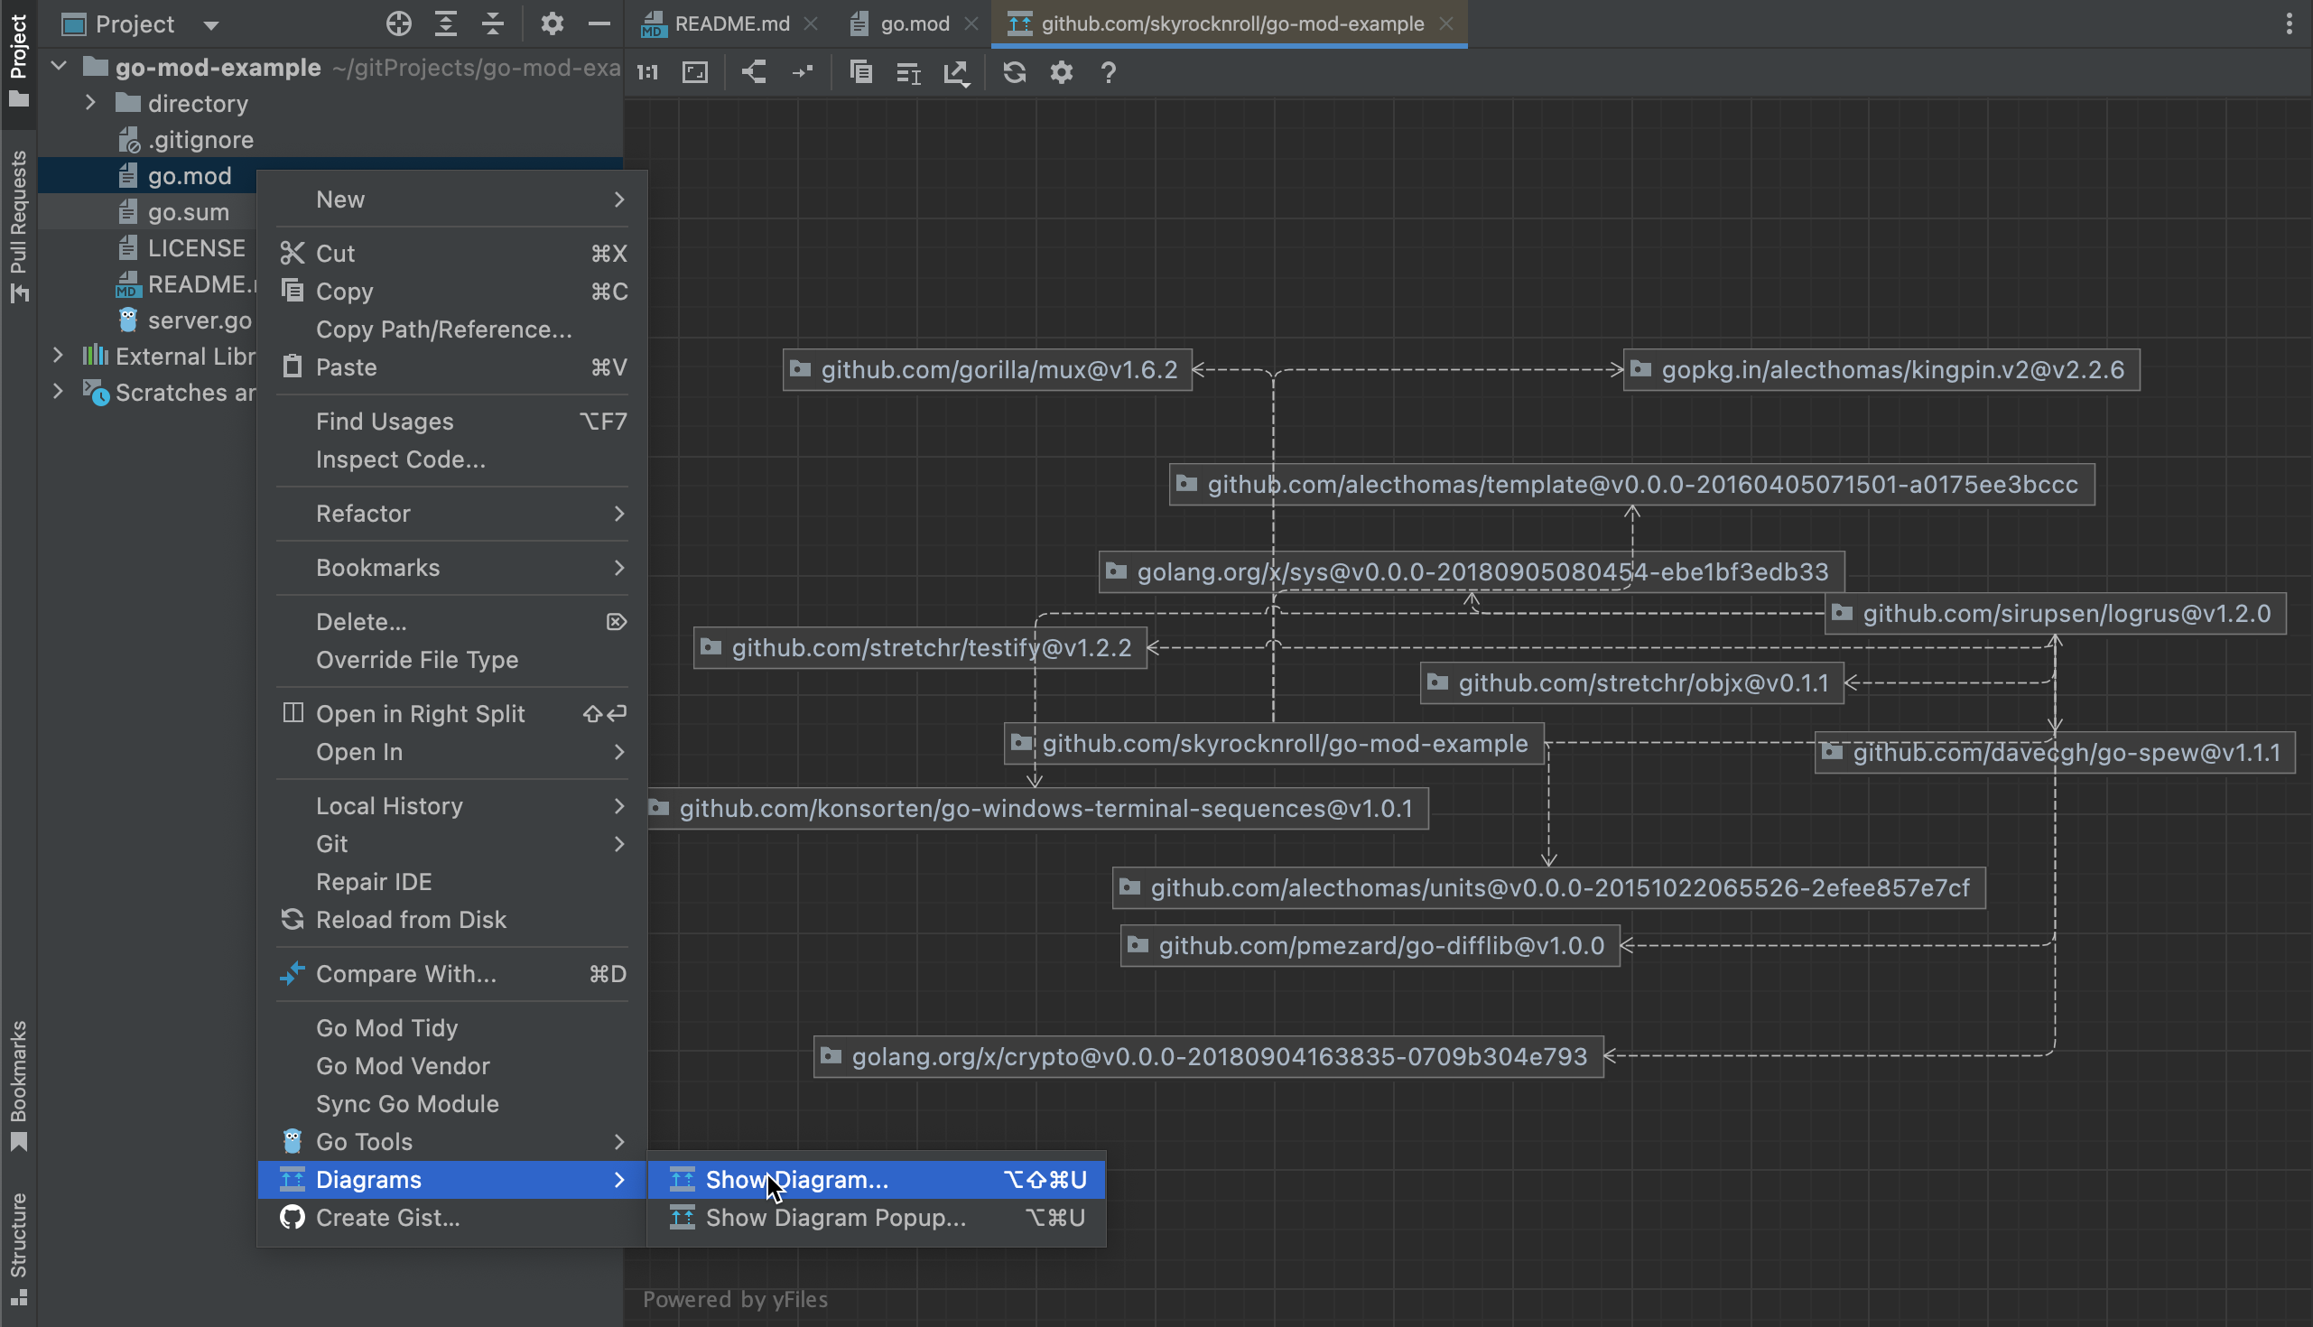Reset diagram zoom with the 1:1 icon
The height and width of the screenshot is (1327, 2313).
click(x=646, y=72)
